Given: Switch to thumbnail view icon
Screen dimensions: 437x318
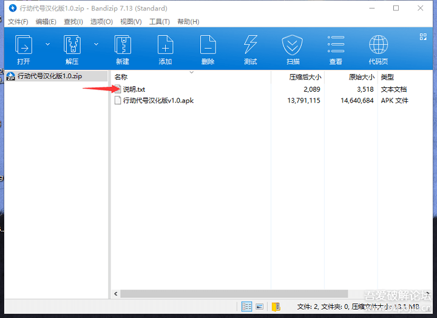Looking at the screenshot, I should click(260, 306).
